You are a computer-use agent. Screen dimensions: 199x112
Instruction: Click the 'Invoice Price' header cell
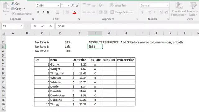(x=126, y=60)
